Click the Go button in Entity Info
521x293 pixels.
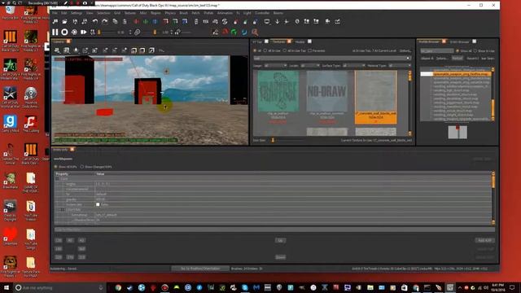[280, 240]
